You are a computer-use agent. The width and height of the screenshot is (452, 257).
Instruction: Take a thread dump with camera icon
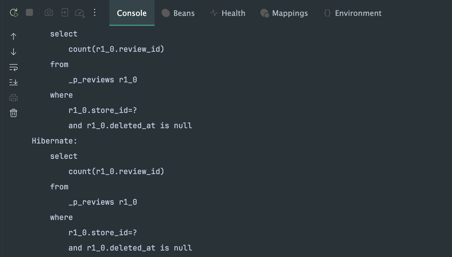(49, 12)
